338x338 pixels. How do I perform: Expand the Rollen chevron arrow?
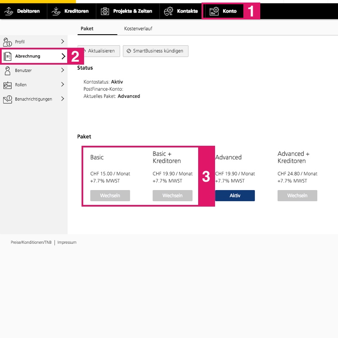pyautogui.click(x=63, y=85)
